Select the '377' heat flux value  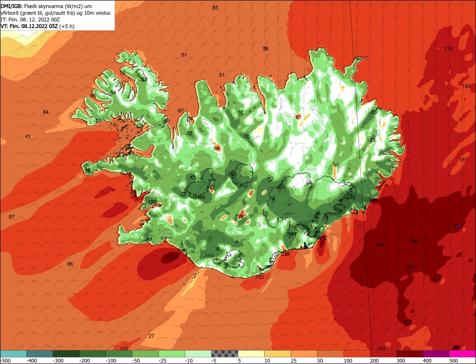pyautogui.click(x=411, y=267)
